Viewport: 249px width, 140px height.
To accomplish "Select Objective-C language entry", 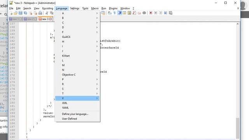I will (77, 75).
